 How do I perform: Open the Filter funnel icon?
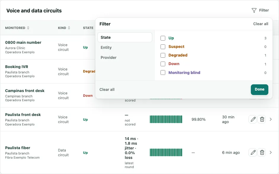click(x=254, y=10)
